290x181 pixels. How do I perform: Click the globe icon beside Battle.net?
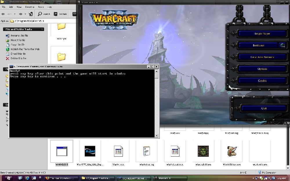click(282, 45)
